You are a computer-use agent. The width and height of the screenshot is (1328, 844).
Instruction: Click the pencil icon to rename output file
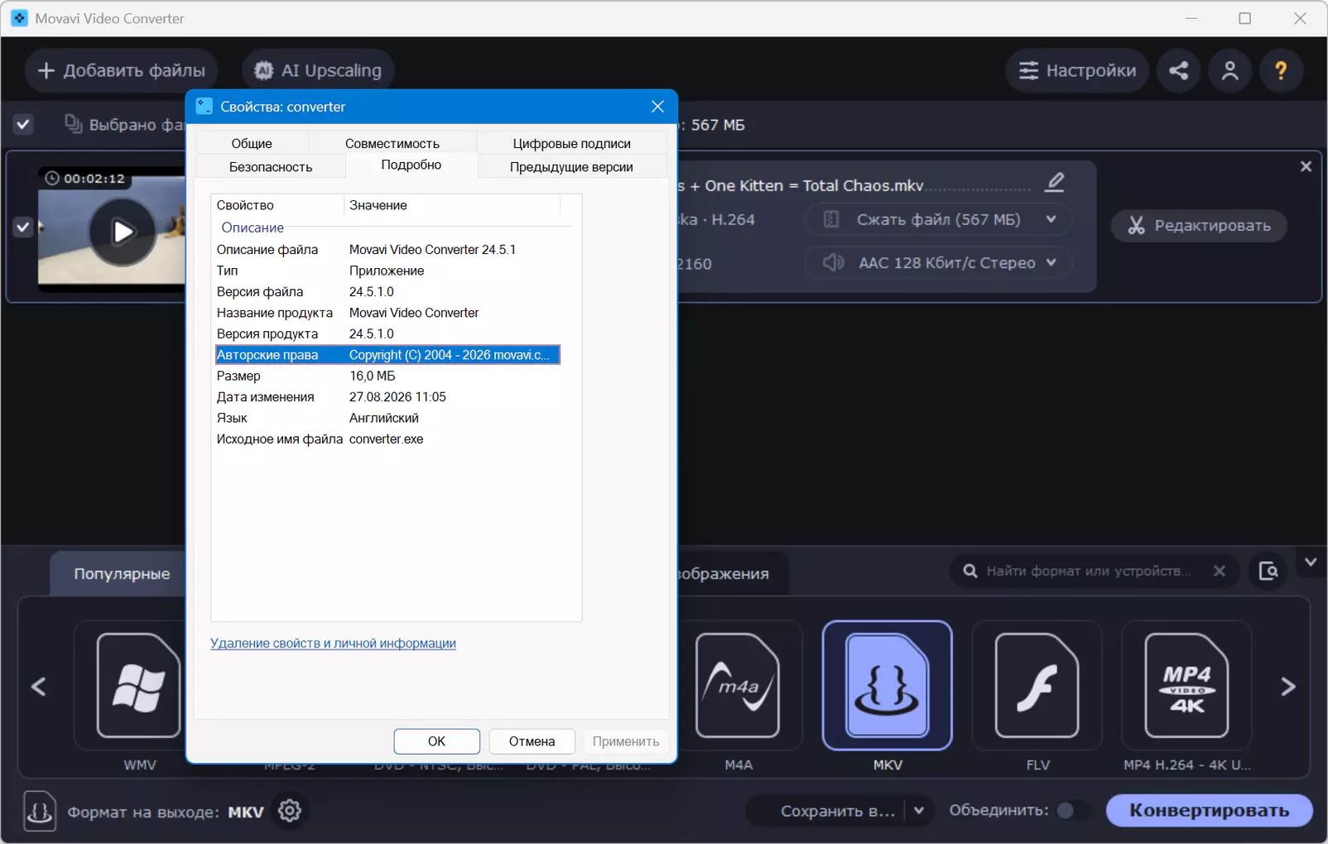(1055, 182)
